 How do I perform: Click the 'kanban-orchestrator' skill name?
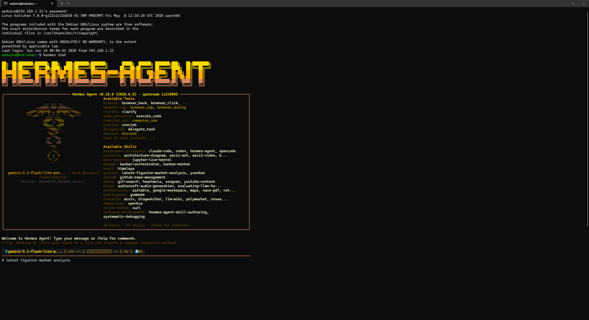pos(139,165)
